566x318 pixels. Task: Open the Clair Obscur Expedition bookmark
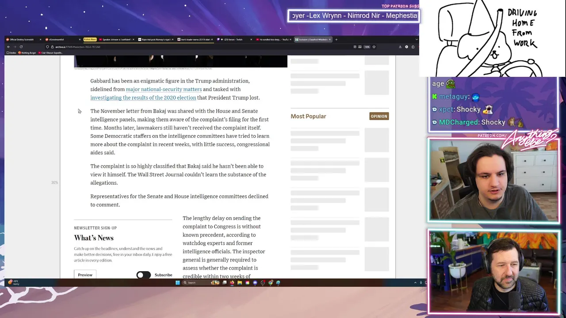[50, 53]
